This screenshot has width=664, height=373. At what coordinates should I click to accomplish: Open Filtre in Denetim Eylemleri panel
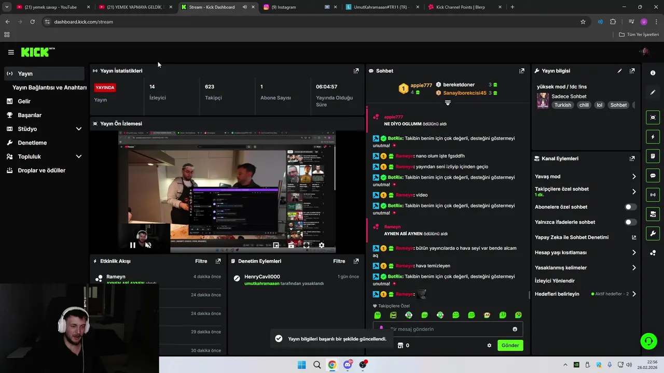tap(339, 261)
